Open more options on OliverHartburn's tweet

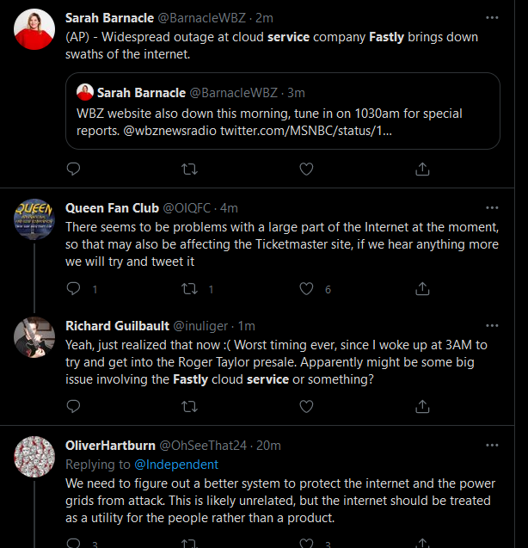tap(492, 446)
